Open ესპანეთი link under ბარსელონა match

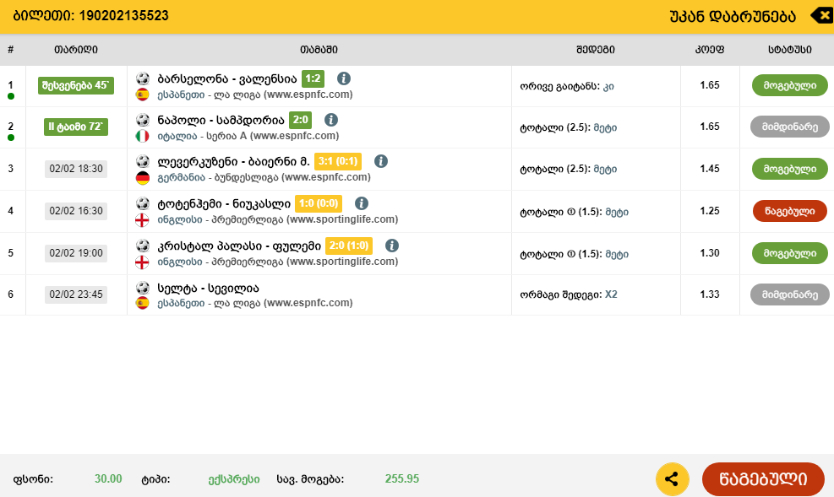(x=181, y=95)
